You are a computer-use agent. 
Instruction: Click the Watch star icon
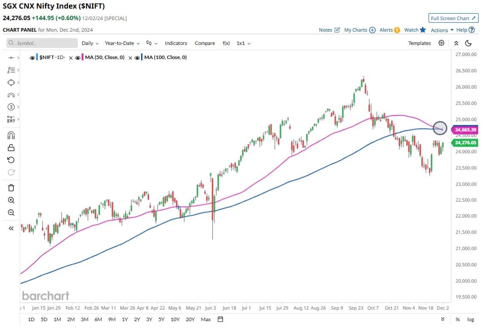click(423, 30)
